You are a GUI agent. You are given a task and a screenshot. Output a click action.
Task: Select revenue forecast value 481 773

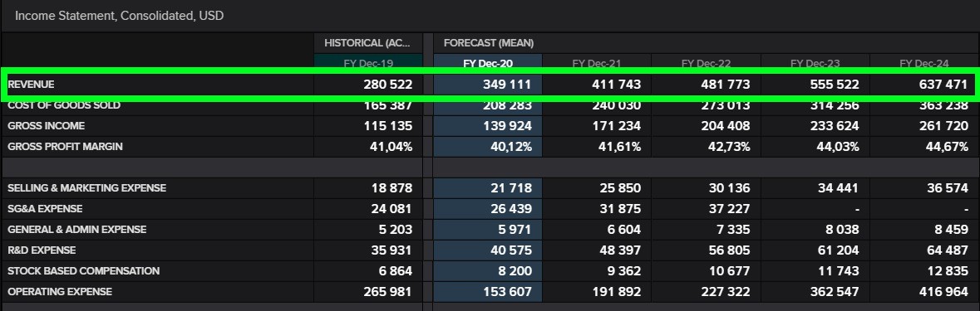tap(726, 84)
